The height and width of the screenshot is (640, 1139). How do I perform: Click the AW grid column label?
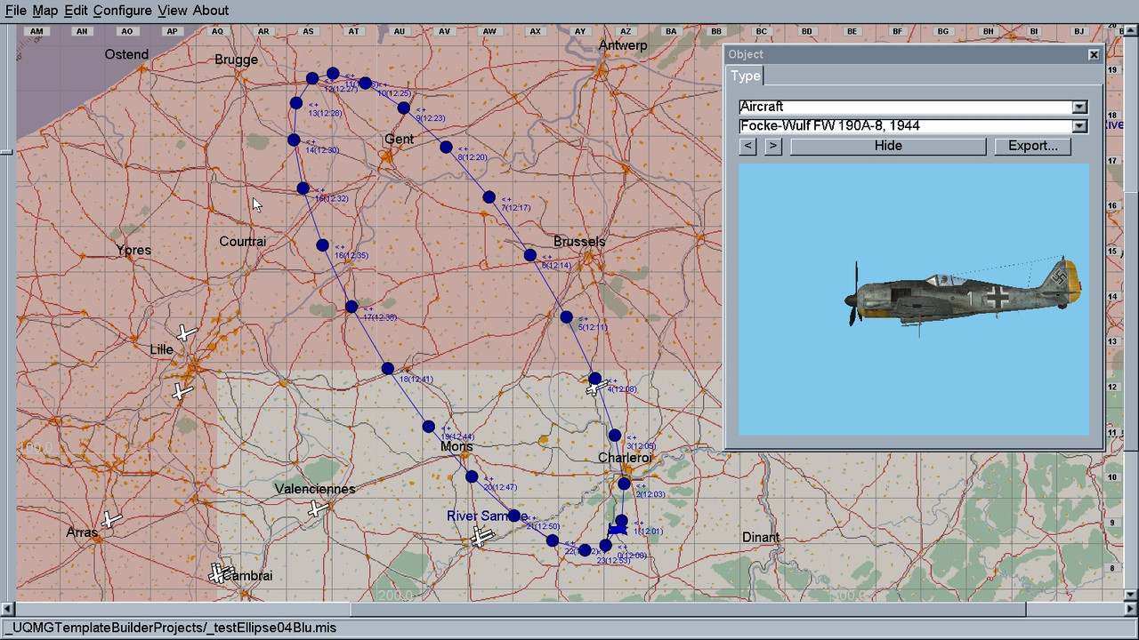coord(489,31)
